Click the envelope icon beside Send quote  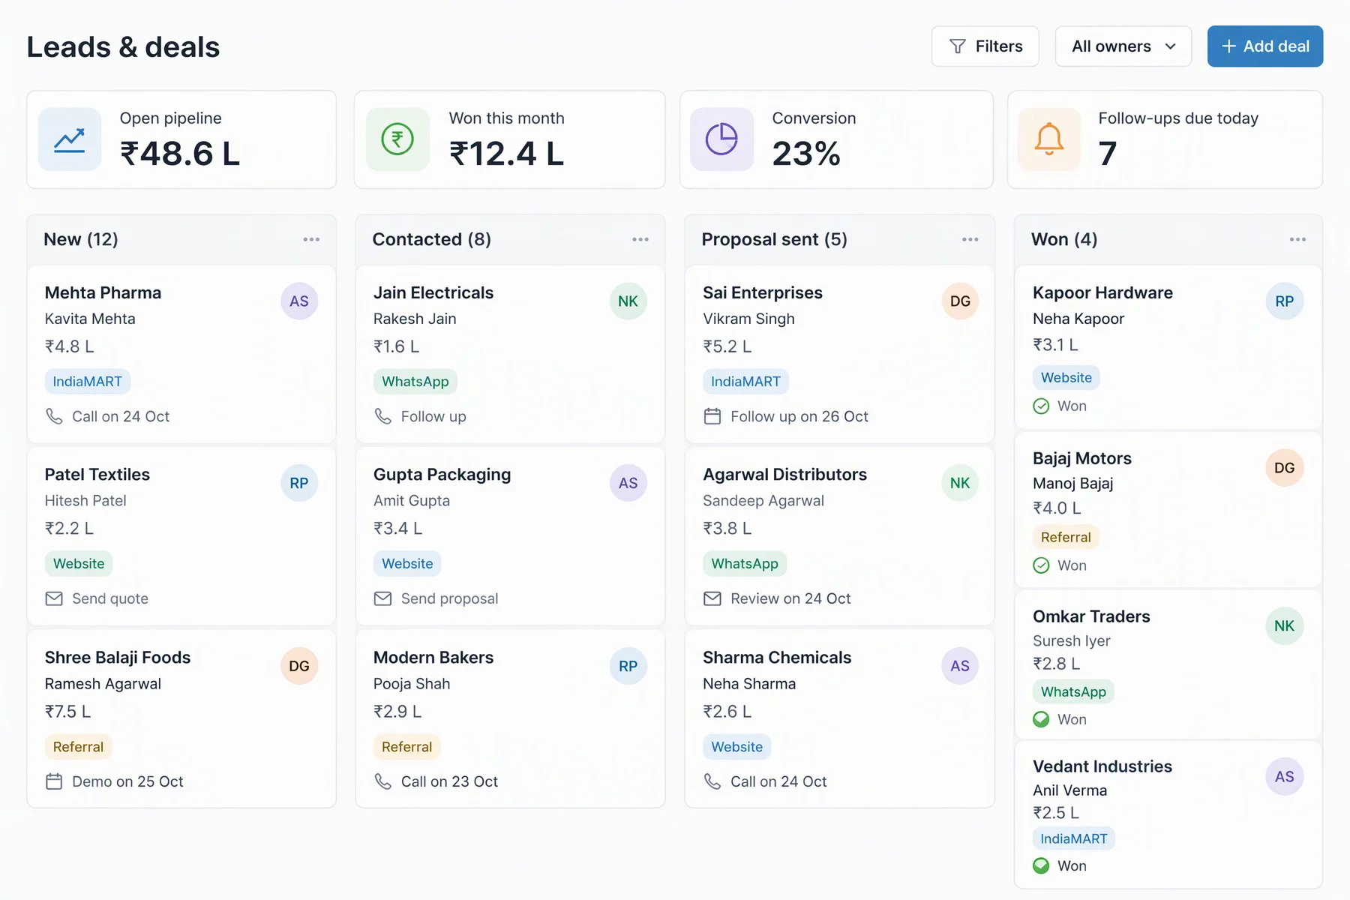click(x=54, y=598)
